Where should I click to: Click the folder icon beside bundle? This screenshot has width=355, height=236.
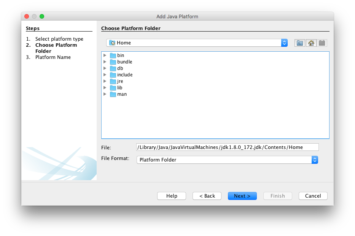pyautogui.click(x=113, y=62)
